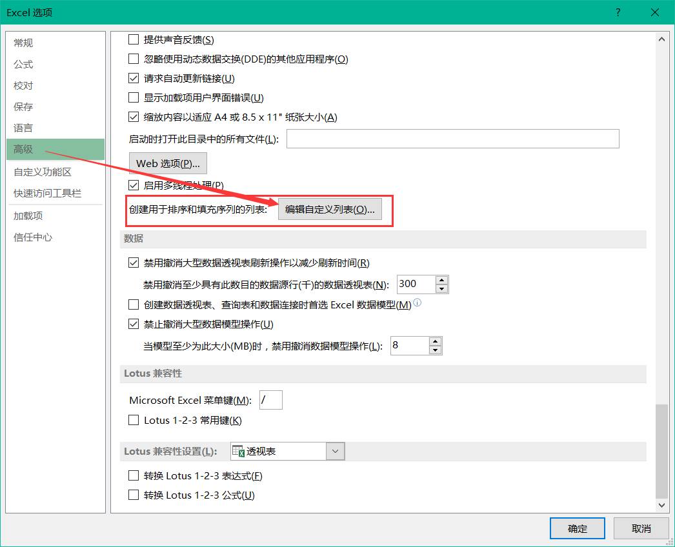
Task: Check 转换 Lotus 1-2-3 表达式 option
Action: pos(134,475)
